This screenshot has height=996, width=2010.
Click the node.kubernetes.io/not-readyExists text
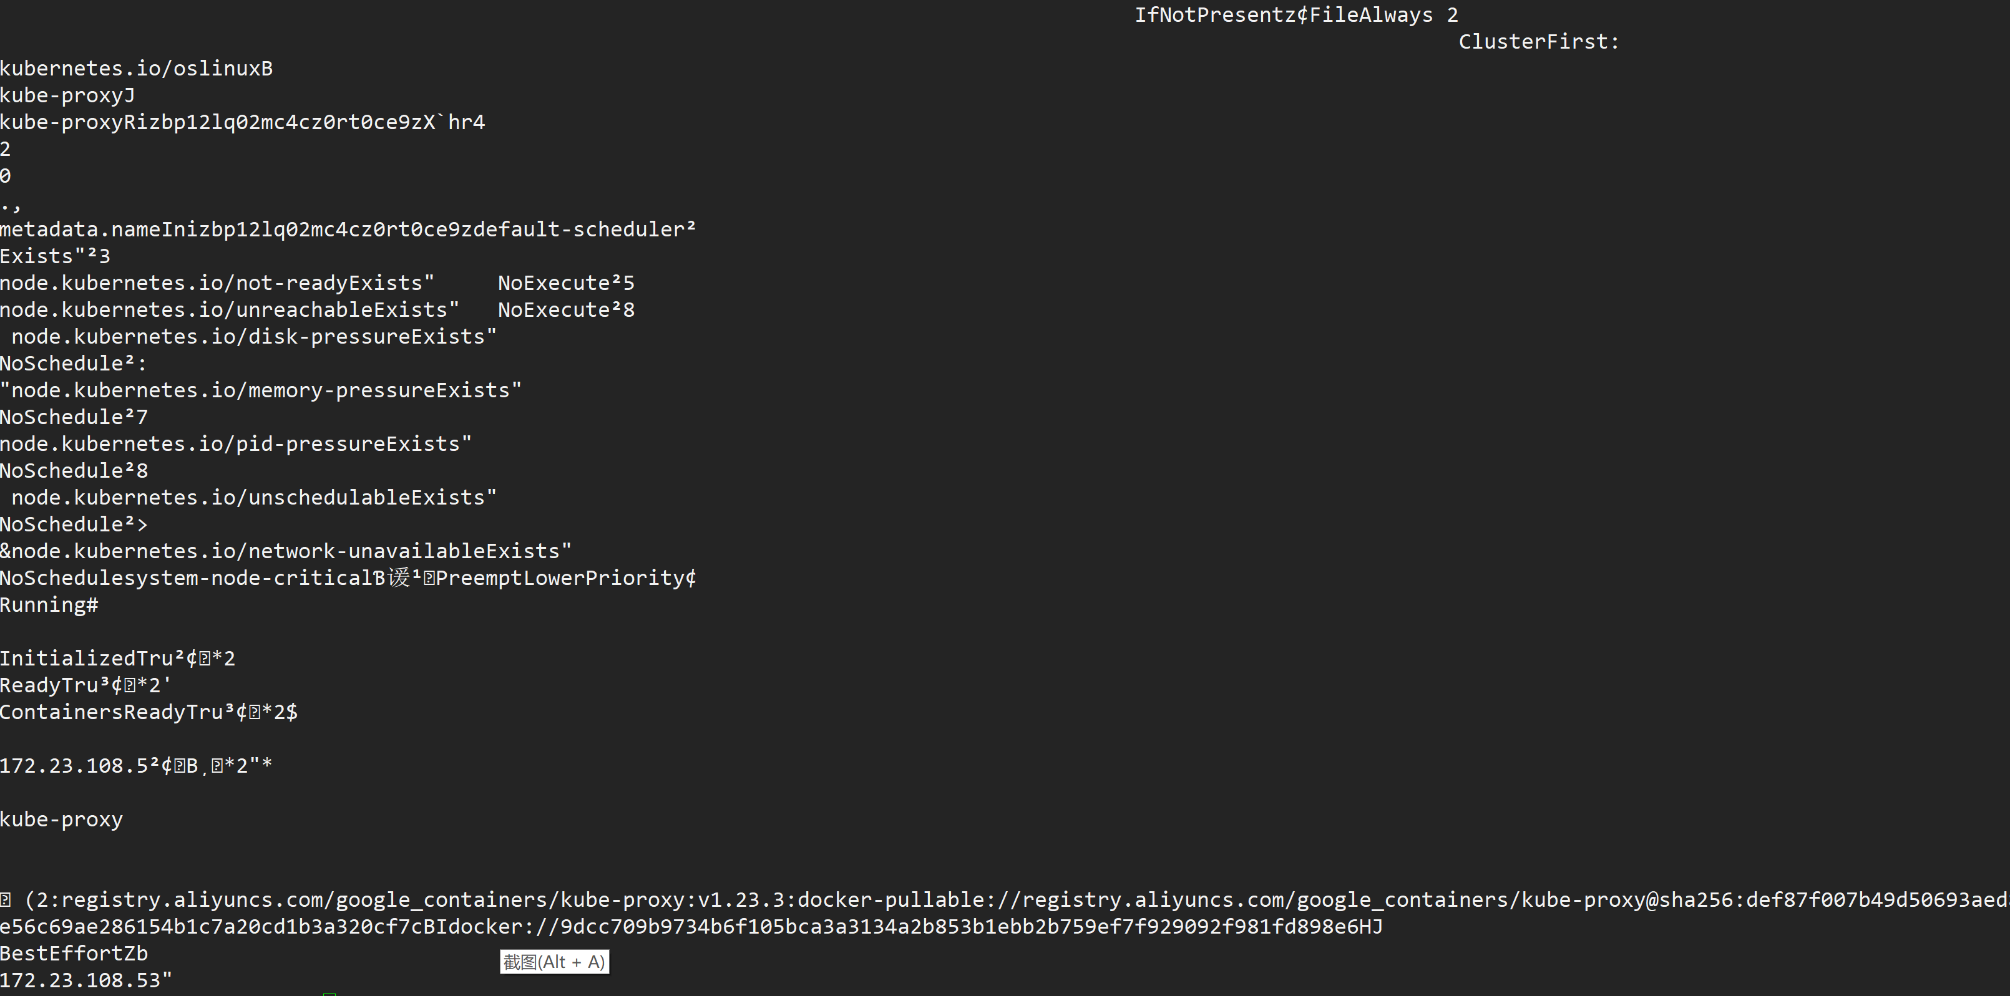[217, 283]
